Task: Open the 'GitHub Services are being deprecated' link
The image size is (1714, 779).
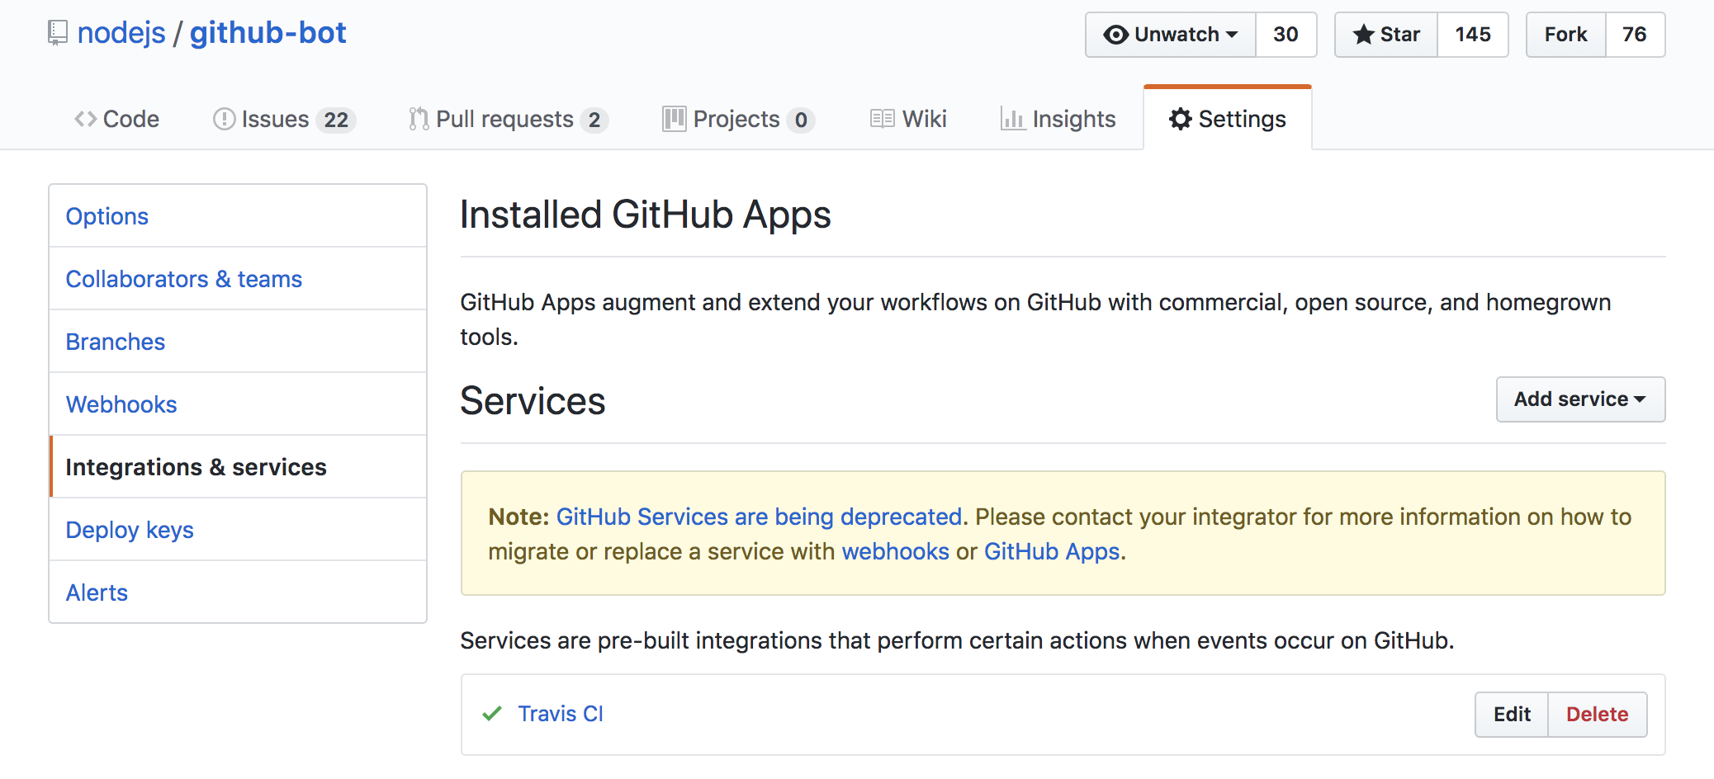Action: tap(759, 517)
